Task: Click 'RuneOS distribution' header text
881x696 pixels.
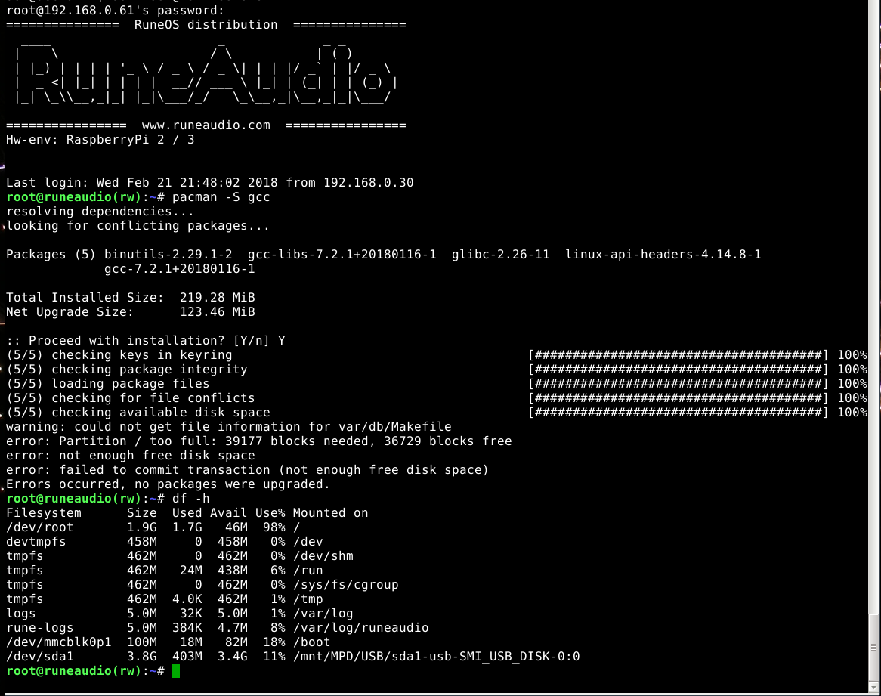Action: 206,25
